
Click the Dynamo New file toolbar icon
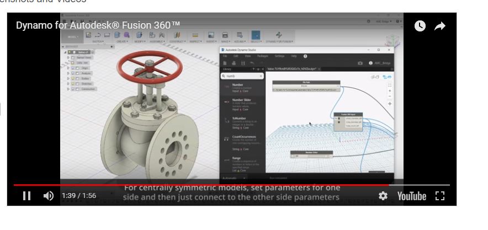click(x=225, y=63)
